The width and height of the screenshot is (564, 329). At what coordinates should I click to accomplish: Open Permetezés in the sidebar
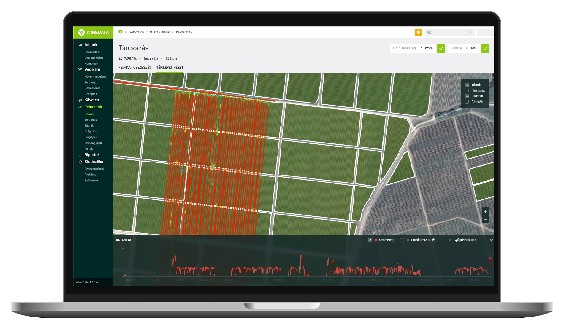pos(93,88)
